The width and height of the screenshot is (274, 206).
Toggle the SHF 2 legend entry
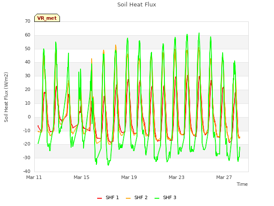point(137,197)
